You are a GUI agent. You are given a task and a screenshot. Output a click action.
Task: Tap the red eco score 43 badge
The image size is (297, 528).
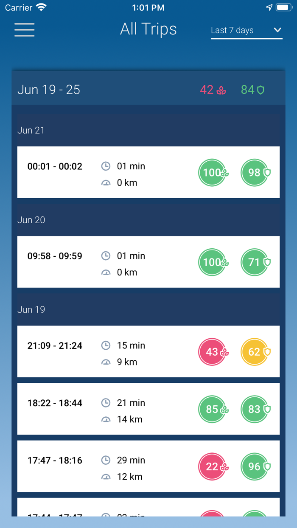coord(212,351)
